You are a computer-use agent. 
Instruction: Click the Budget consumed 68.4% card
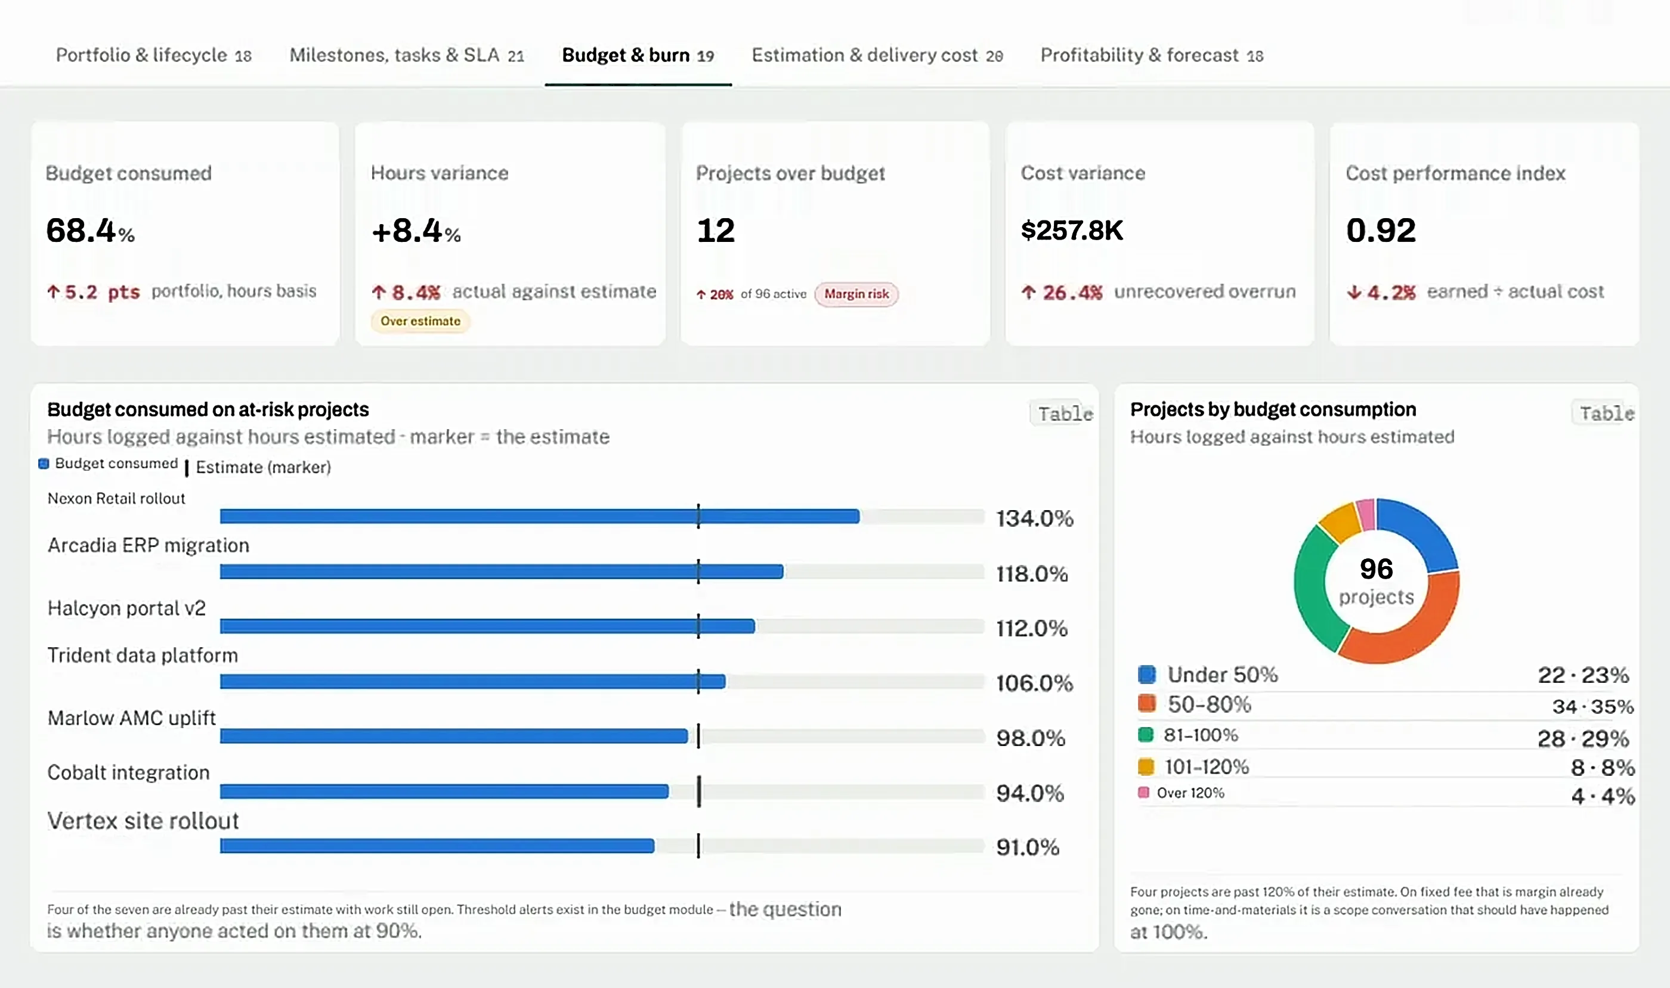tap(184, 234)
